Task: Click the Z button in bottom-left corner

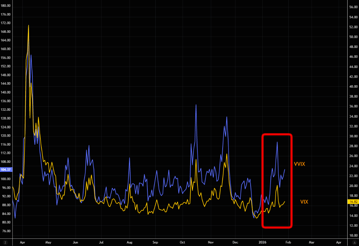Action: tap(5, 243)
